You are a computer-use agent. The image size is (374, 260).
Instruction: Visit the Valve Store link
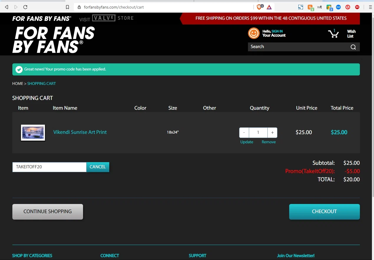point(106,19)
